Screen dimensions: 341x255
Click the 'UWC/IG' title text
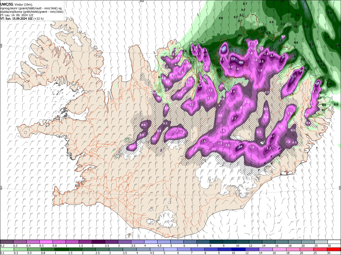click(x=6, y=5)
